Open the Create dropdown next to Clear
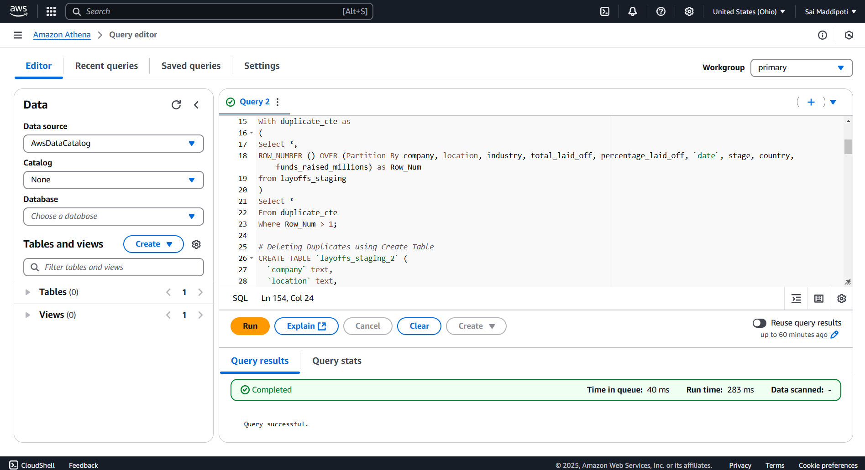The height and width of the screenshot is (470, 865). 476,326
